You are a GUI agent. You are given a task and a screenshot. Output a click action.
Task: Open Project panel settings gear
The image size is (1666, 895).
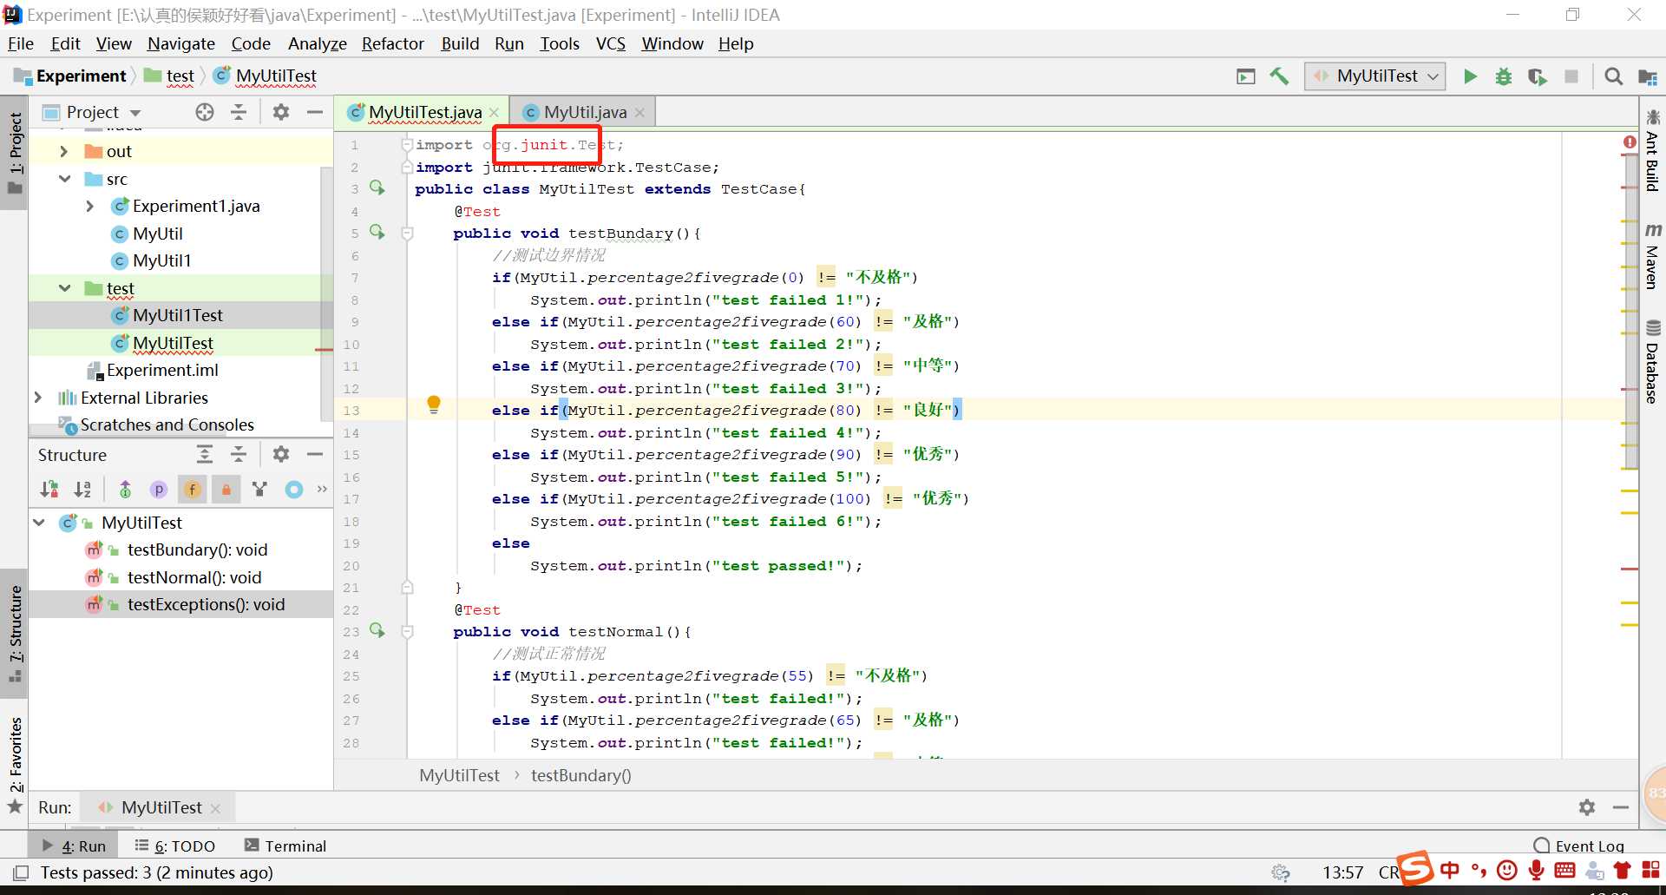281,112
